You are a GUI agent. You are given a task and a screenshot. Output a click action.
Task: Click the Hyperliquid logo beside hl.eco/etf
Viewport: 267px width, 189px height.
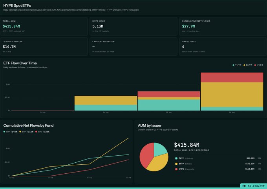pos(244,186)
